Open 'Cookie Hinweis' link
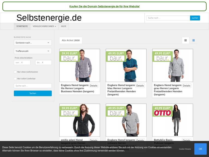 tap(185, 149)
